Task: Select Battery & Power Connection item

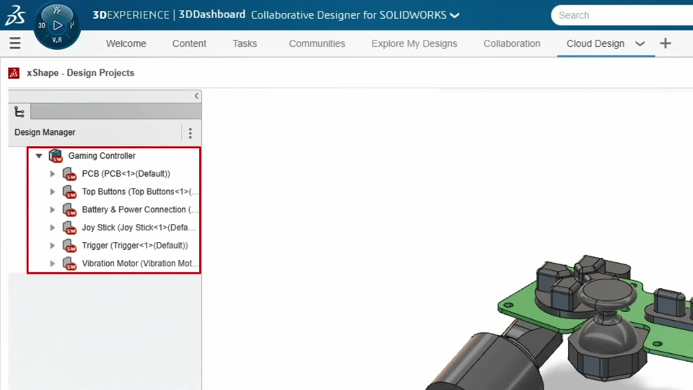Action: [139, 209]
